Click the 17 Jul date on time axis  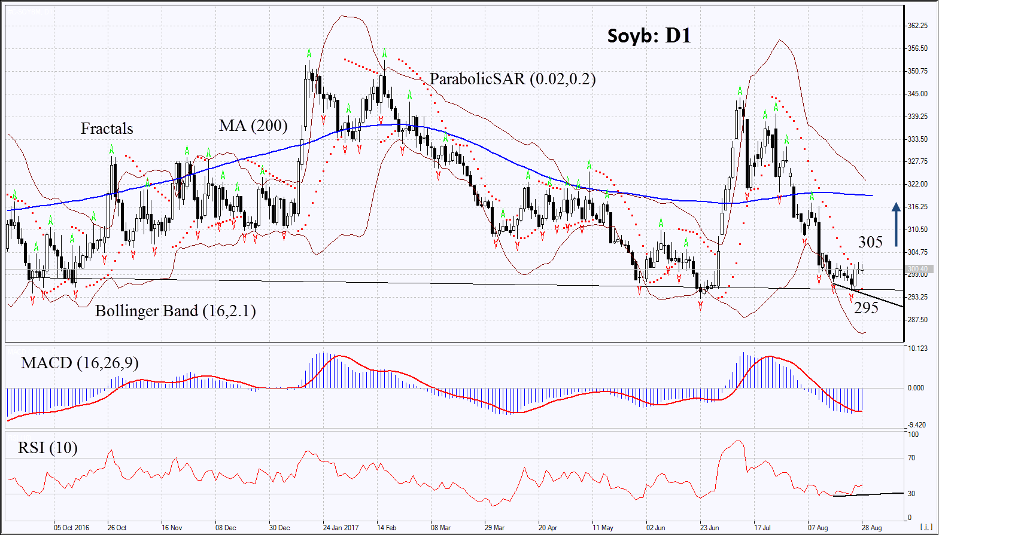(x=762, y=528)
